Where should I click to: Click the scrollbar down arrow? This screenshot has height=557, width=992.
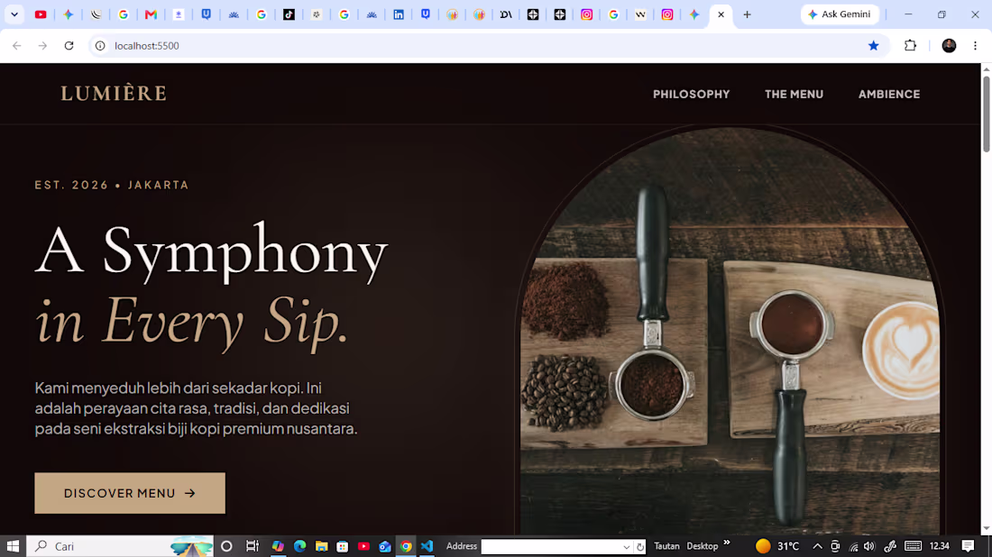click(x=986, y=528)
